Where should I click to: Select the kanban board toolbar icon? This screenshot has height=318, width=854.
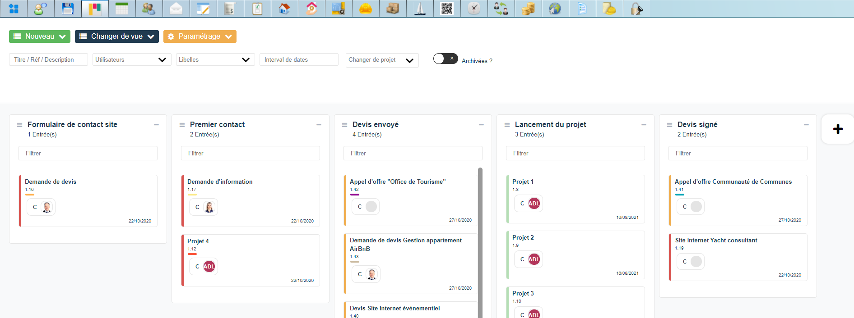point(95,9)
